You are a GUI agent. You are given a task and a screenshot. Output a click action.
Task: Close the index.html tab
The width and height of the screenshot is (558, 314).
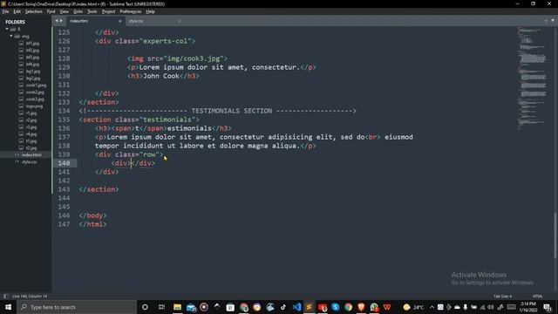point(120,21)
